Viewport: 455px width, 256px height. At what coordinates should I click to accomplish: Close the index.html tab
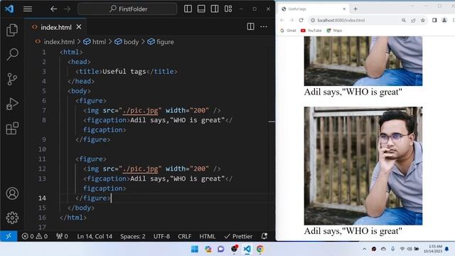point(79,27)
